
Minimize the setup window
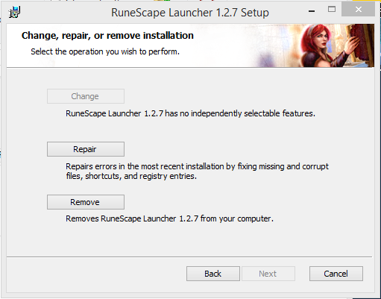click(312, 10)
